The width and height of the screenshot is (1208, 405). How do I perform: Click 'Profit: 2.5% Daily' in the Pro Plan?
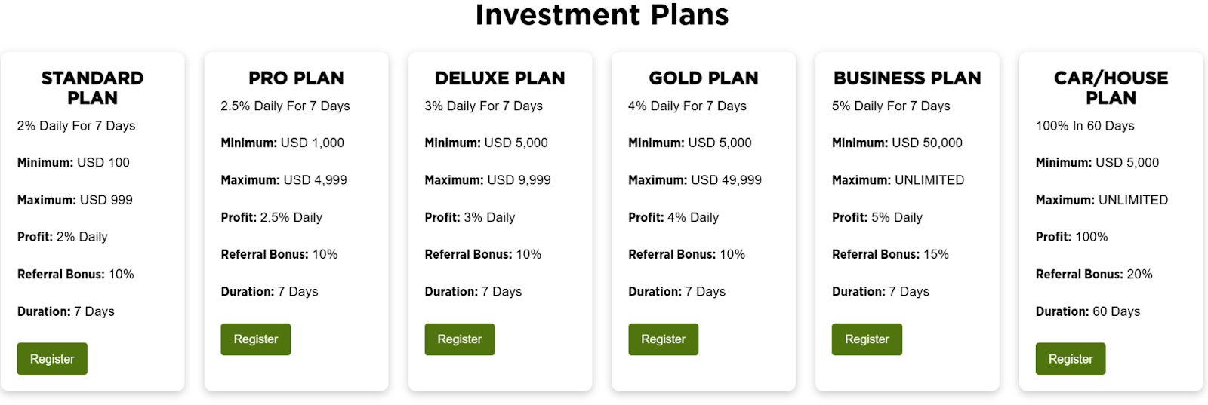point(271,217)
